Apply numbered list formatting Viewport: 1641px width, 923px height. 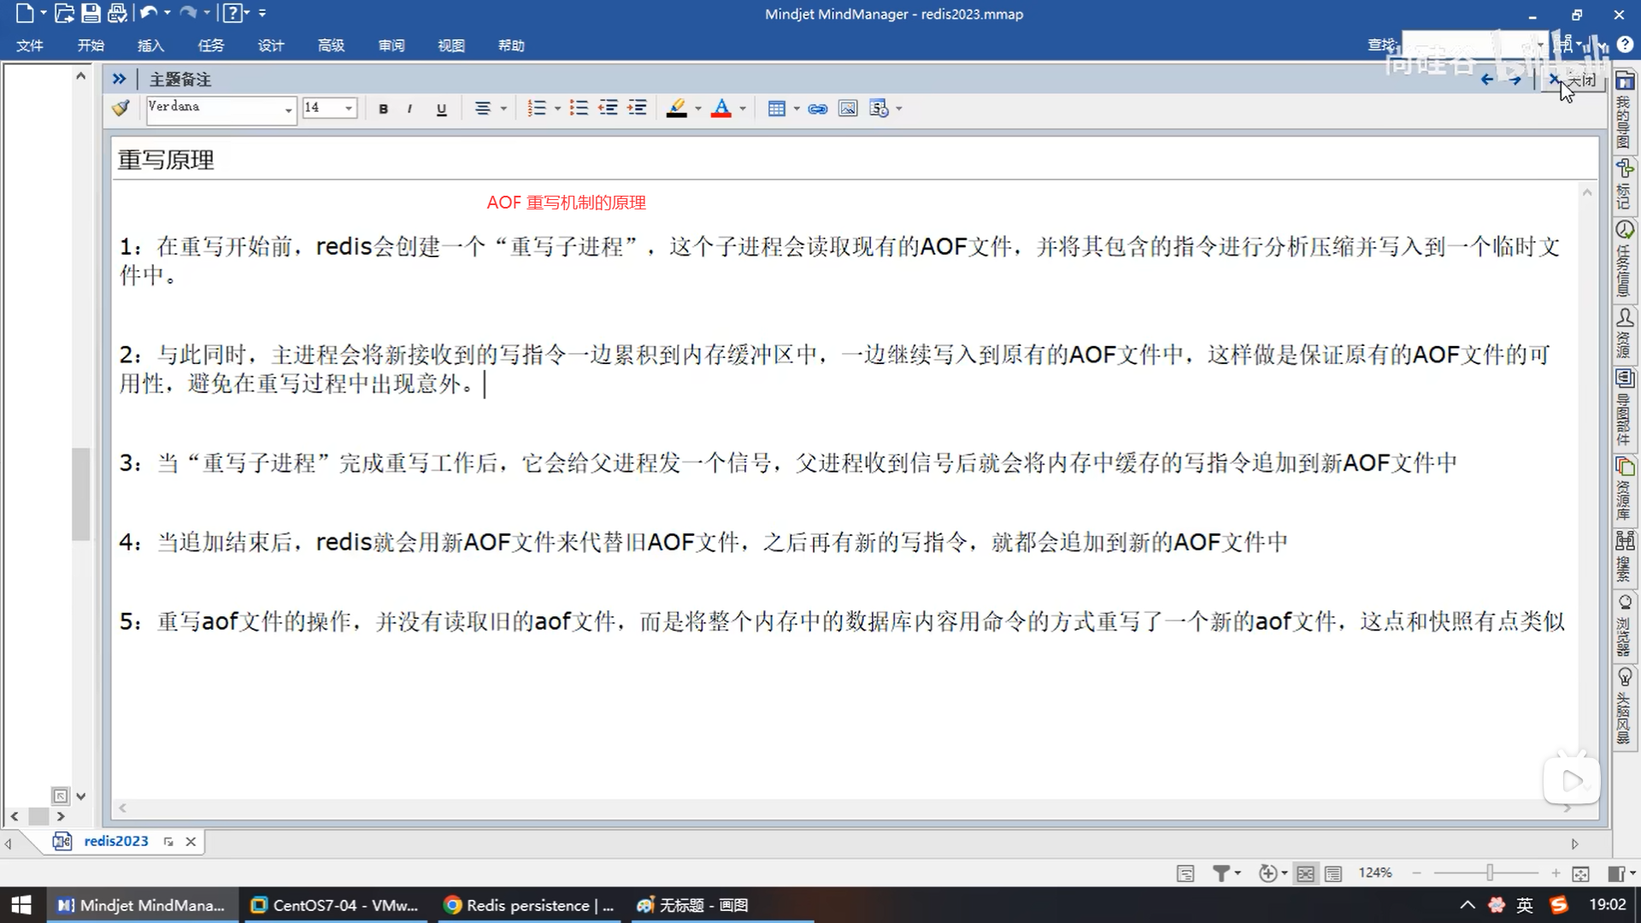pyautogui.click(x=537, y=109)
